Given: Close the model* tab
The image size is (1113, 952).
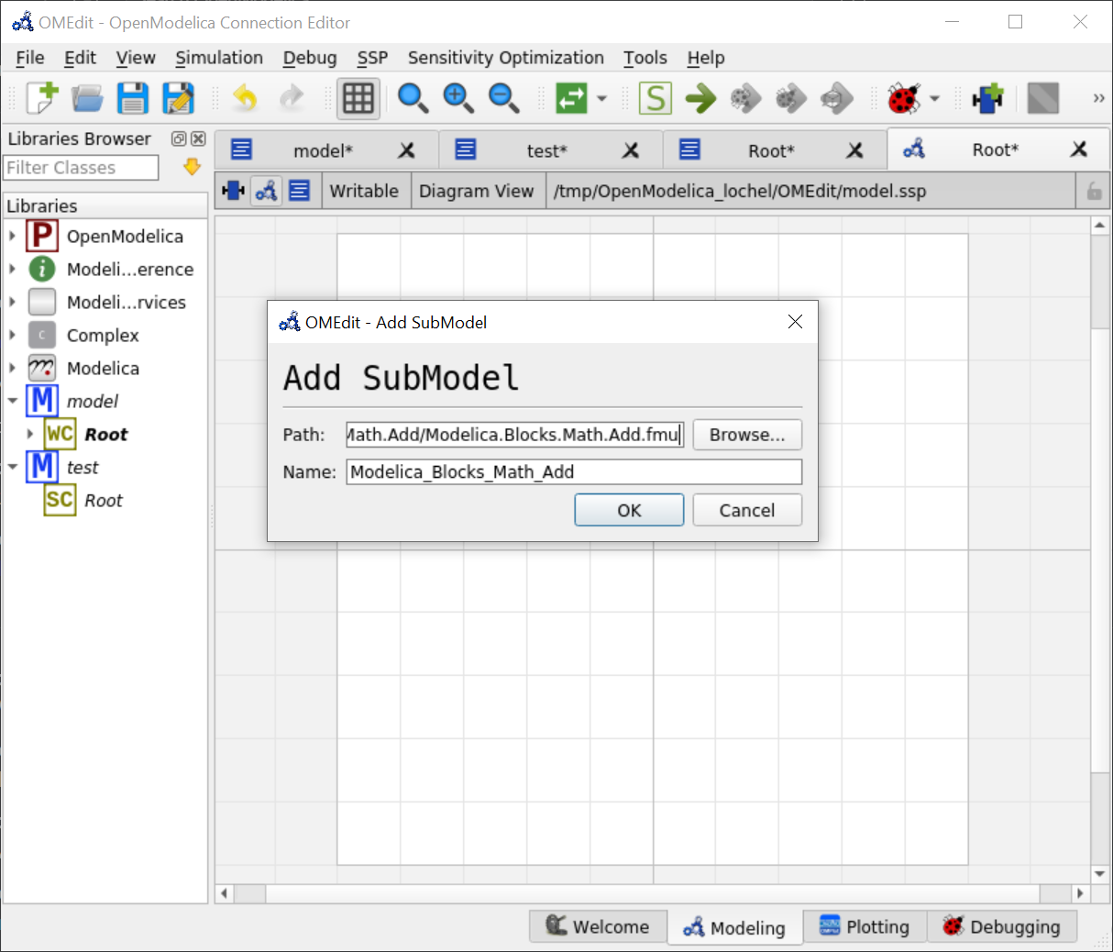Looking at the screenshot, I should tap(406, 150).
